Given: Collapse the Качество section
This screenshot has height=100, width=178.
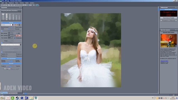Looking at the screenshot, I should click(x=2, y=63).
